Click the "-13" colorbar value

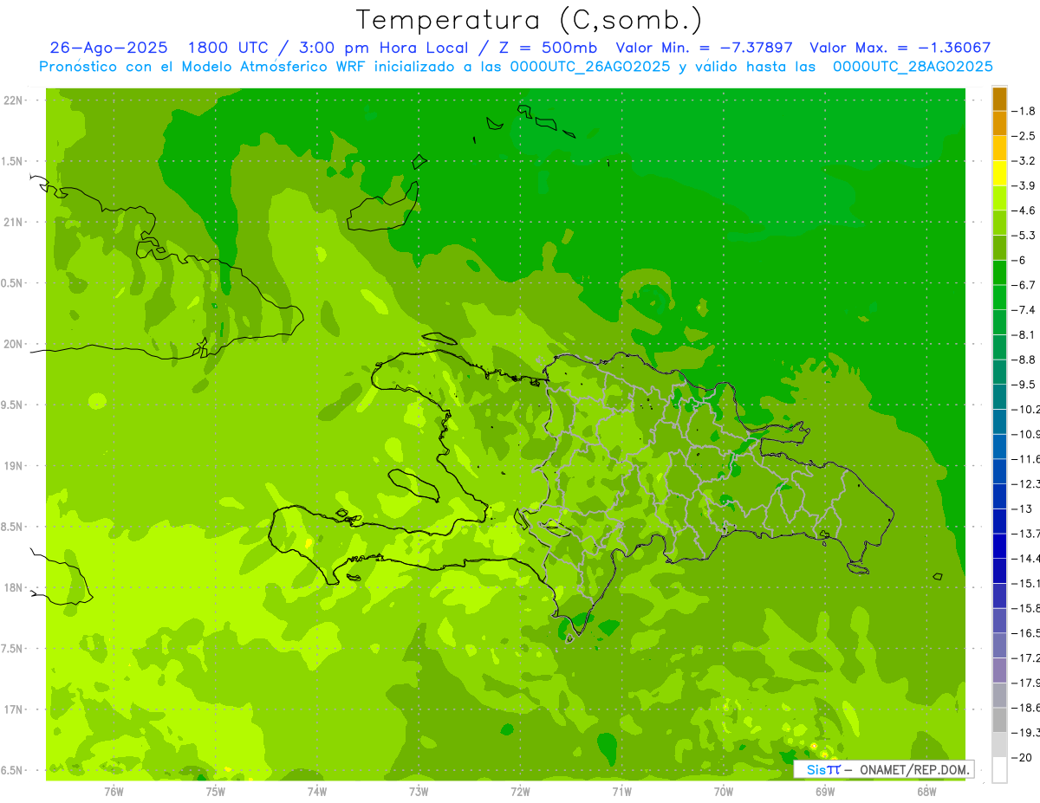click(1023, 508)
